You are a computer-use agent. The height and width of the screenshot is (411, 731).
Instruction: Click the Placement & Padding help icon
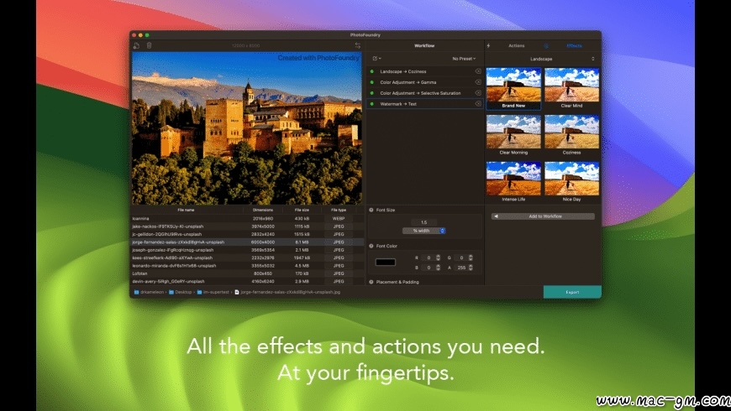point(371,282)
